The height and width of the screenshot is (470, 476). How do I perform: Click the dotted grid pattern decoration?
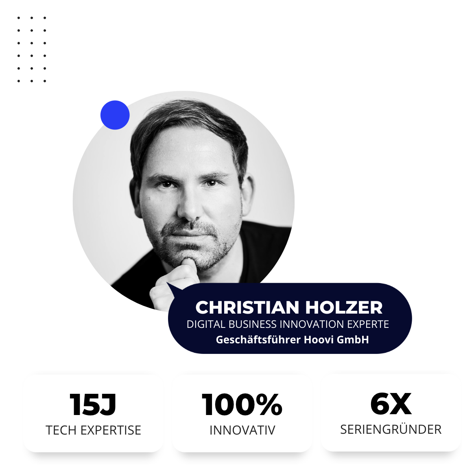[32, 49]
